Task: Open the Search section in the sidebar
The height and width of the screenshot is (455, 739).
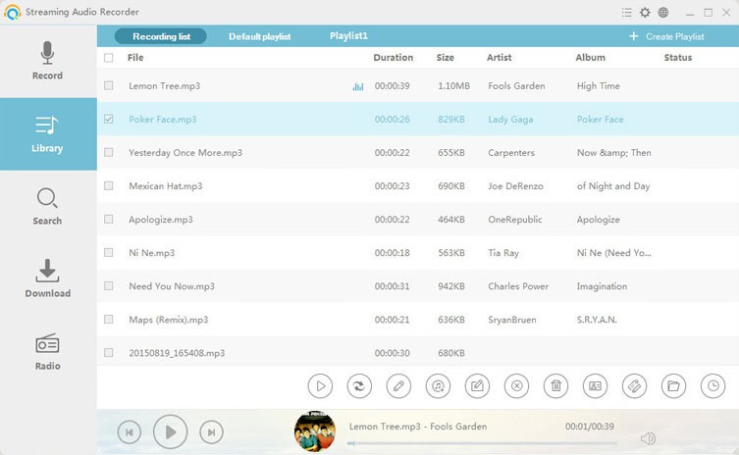Action: click(x=47, y=207)
